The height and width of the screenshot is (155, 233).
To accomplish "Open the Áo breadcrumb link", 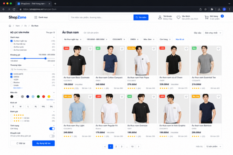I will coord(25,26).
